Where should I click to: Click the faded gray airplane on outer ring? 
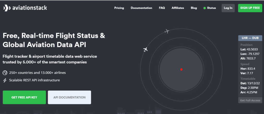pyautogui.click(x=167, y=31)
